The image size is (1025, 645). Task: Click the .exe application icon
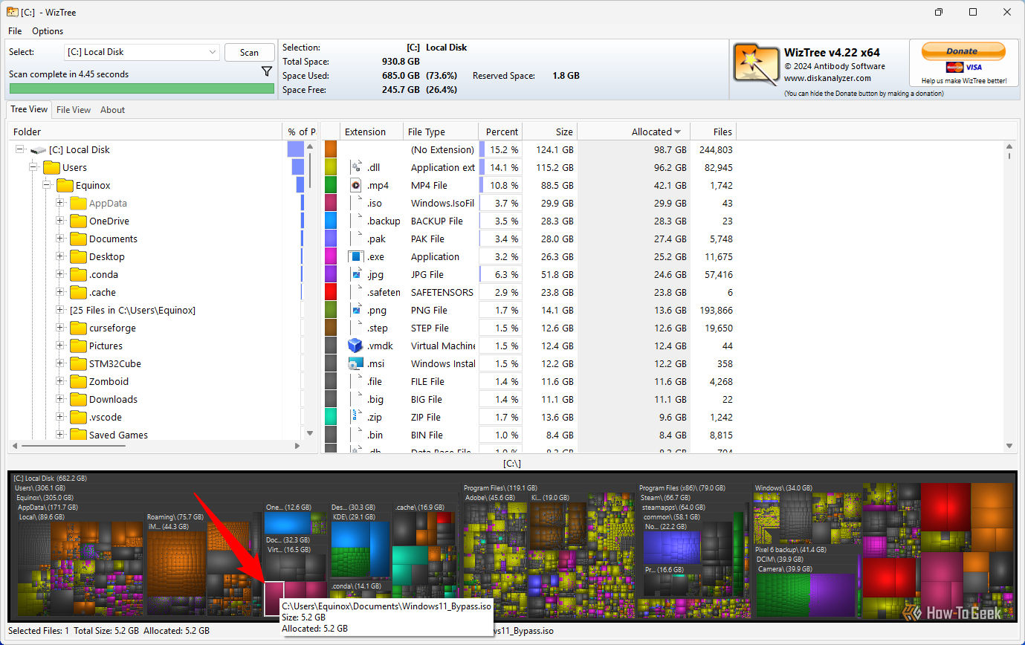[355, 257]
